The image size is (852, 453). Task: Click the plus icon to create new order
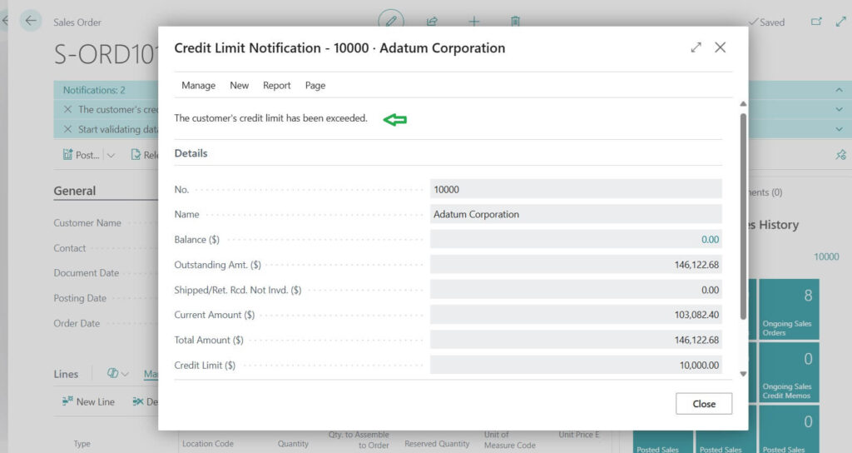pos(473,22)
